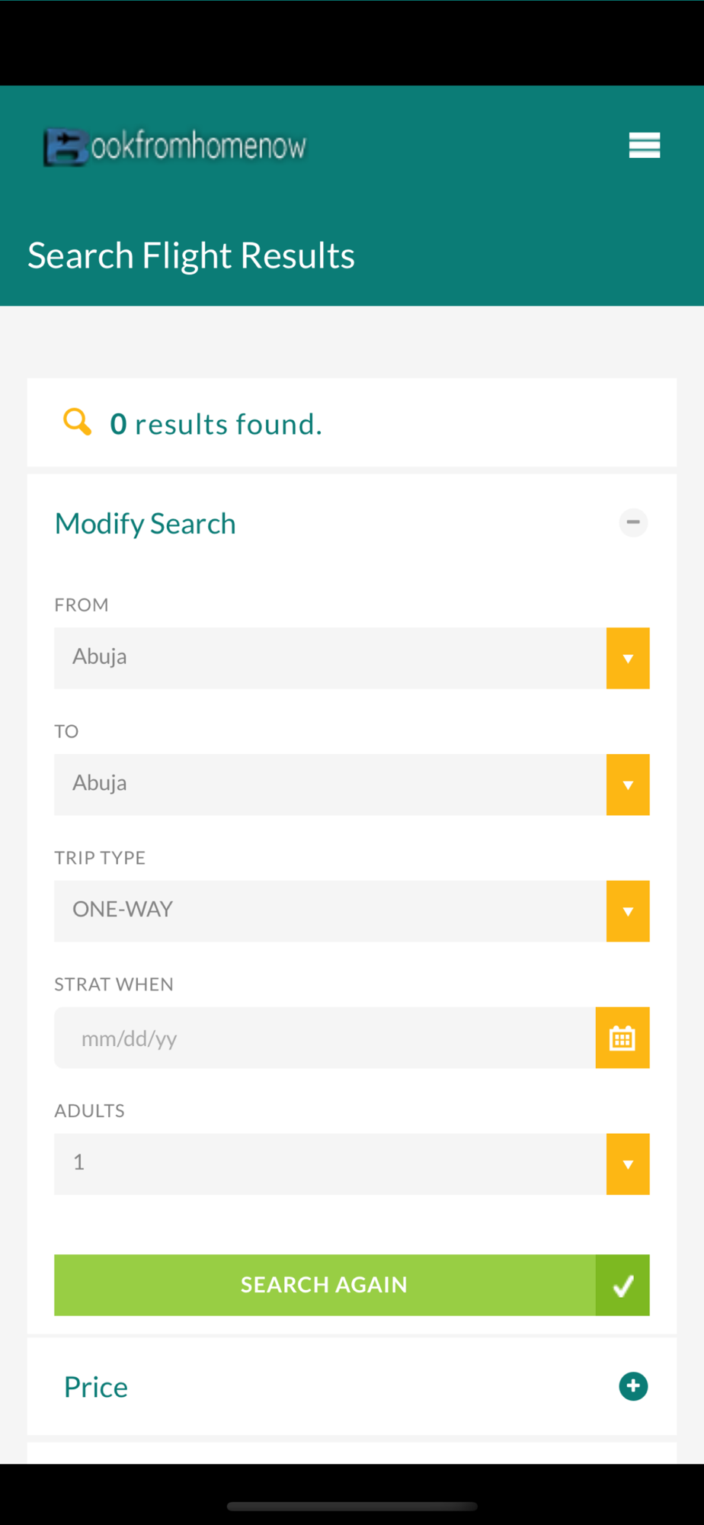Select the FROM field showing Abuja
Screen dimensions: 704x1525
point(330,658)
